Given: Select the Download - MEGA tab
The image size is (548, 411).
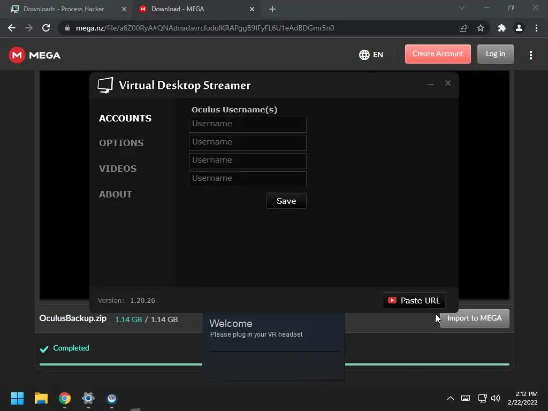Looking at the screenshot, I should coord(178,9).
